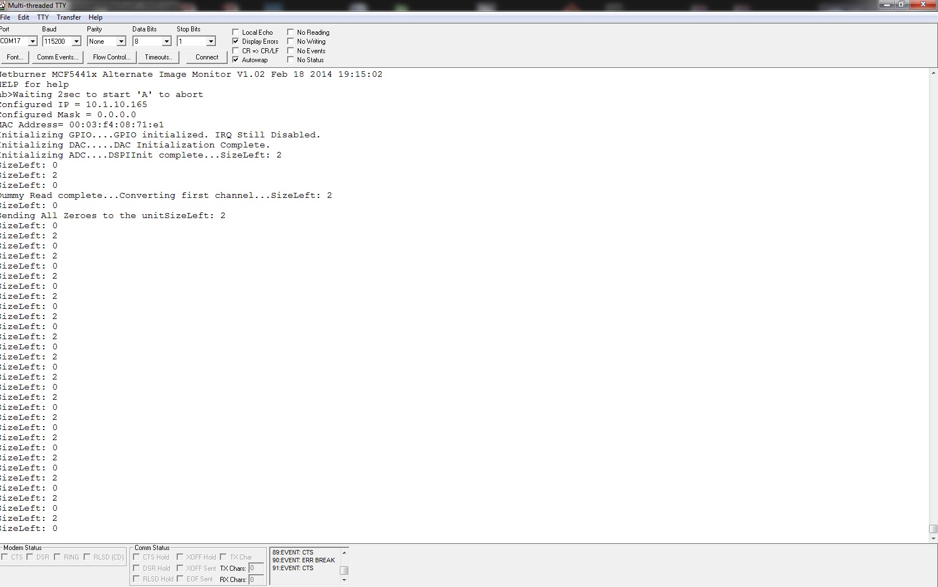
Task: Uncheck Display Errors checkbox
Action: tap(235, 41)
